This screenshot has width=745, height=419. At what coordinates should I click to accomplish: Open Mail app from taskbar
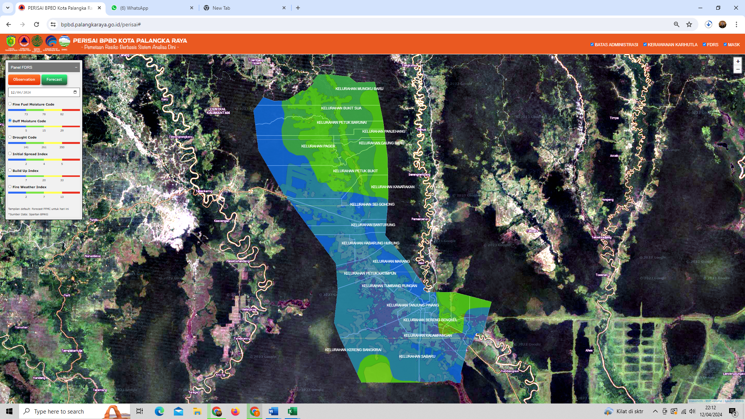pos(178,411)
